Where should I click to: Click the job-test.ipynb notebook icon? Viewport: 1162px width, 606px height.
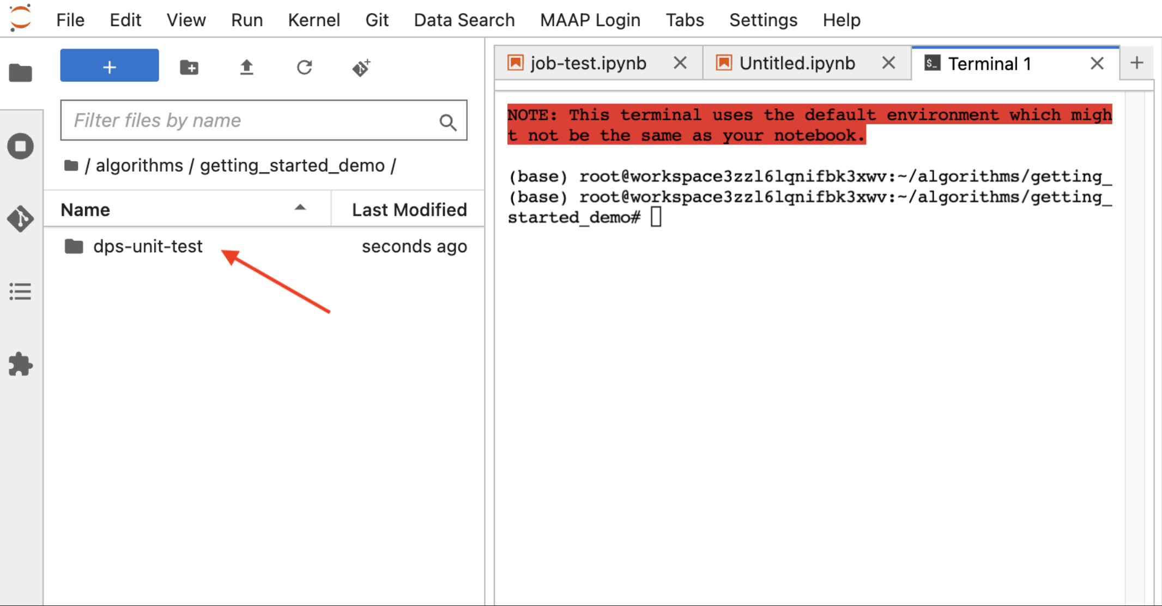[x=515, y=63]
